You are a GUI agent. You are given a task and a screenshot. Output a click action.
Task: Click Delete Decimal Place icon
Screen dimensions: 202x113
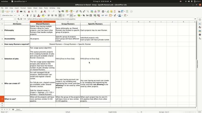(98, 15)
